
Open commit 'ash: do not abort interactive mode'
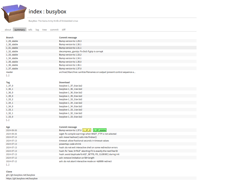tap(85, 161)
